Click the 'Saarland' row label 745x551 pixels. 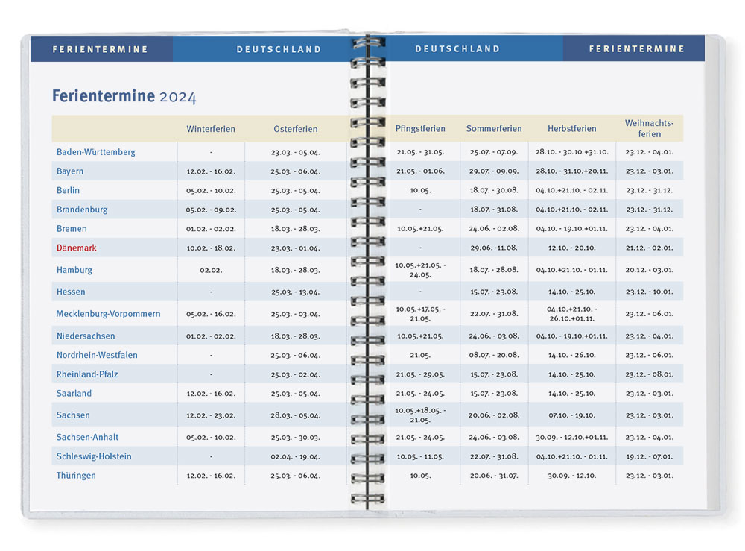74,394
